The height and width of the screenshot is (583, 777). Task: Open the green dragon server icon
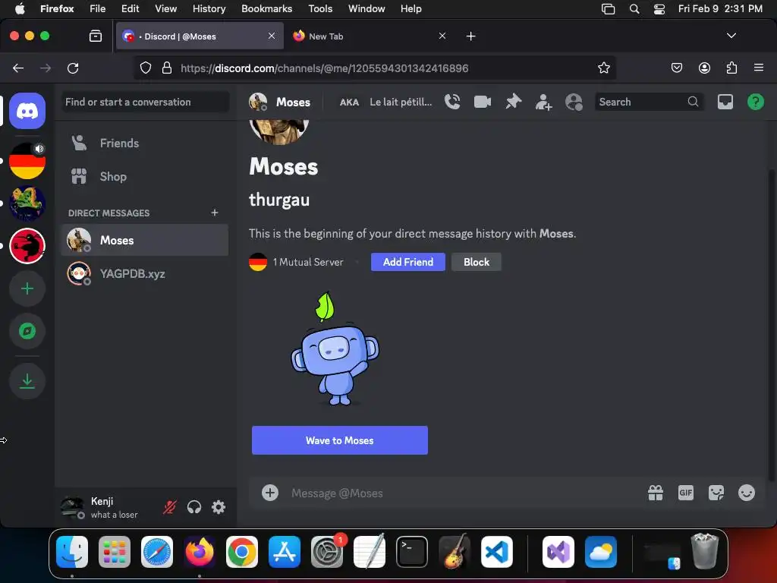[27, 203]
